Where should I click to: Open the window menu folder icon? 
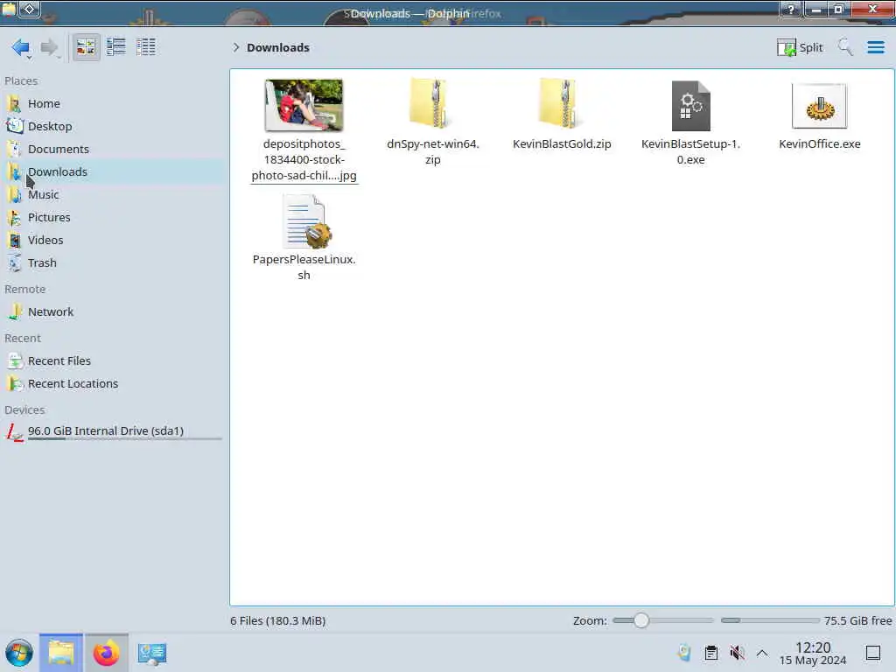click(9, 9)
